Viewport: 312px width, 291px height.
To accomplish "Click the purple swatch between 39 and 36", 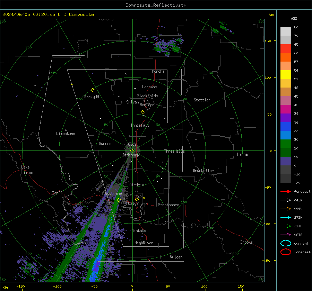I will pyautogui.click(x=286, y=118).
